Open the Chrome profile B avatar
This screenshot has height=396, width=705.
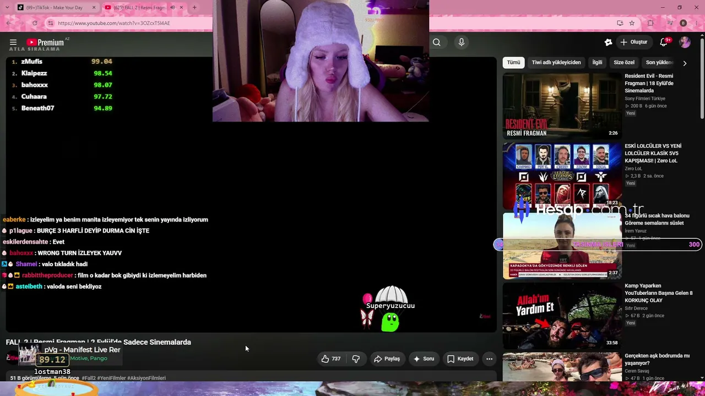pos(684,23)
